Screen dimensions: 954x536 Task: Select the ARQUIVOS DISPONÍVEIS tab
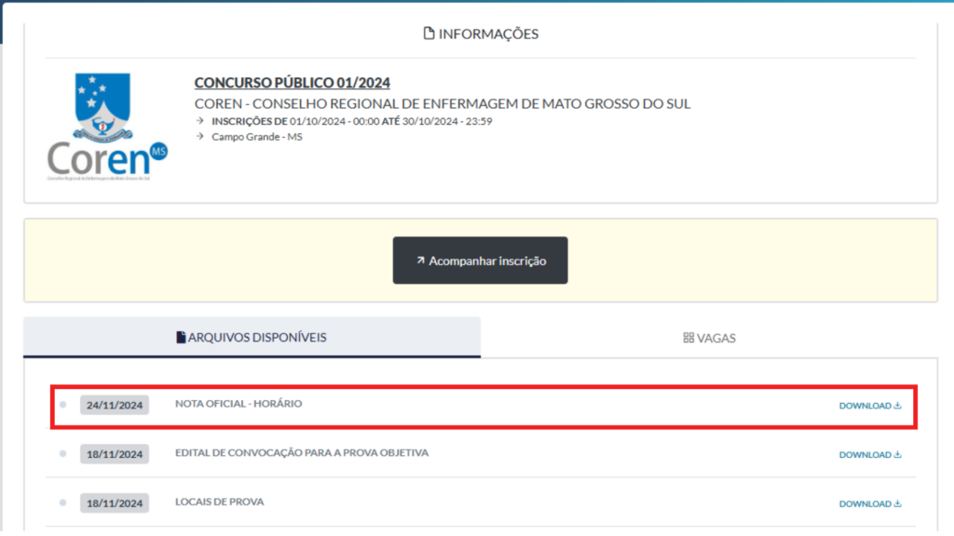click(252, 337)
